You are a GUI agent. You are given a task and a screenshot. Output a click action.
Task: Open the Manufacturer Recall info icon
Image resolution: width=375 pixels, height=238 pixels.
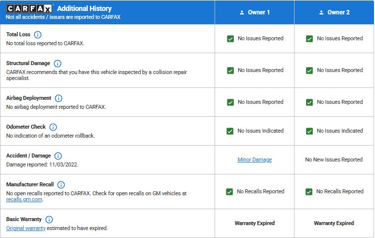tap(61, 185)
